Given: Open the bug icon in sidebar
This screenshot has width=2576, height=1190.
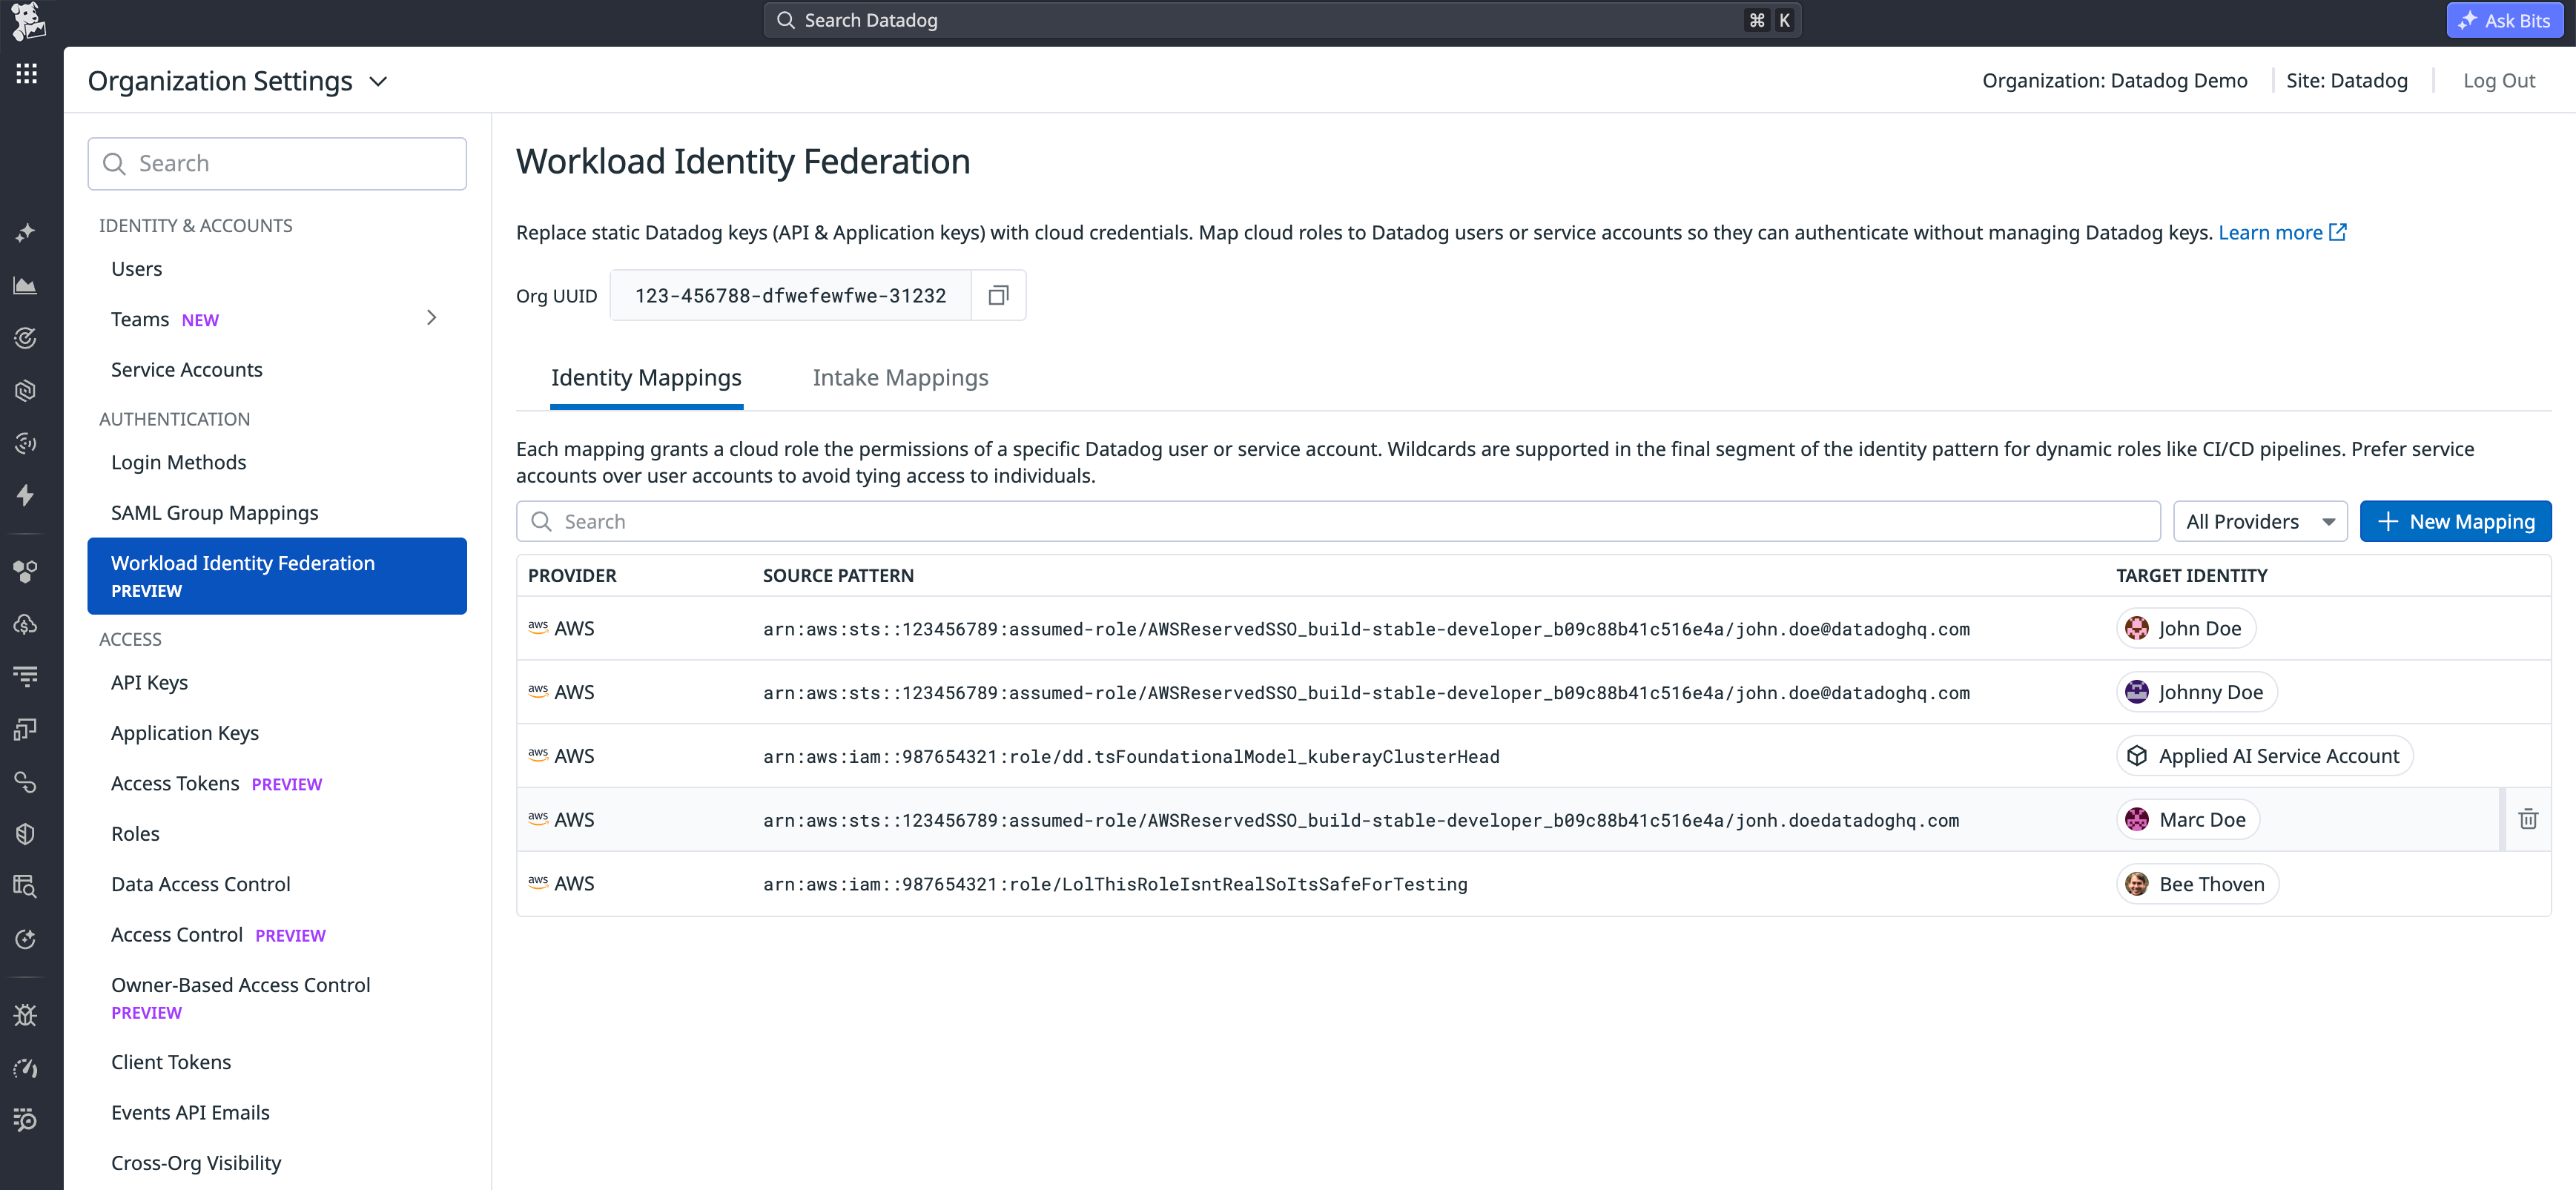Looking at the screenshot, I should tap(25, 1015).
